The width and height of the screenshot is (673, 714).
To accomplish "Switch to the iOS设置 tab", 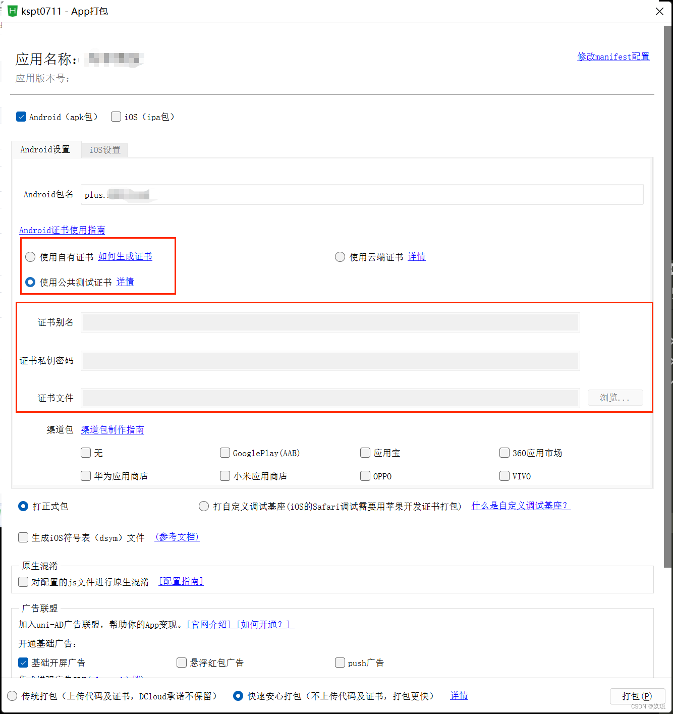I will [105, 150].
